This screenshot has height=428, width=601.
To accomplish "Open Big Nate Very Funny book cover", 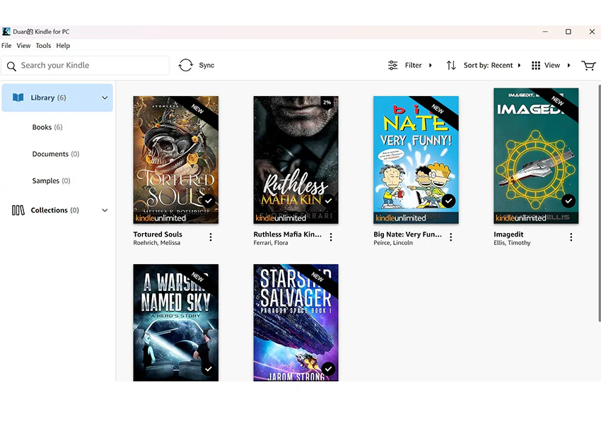I will [x=416, y=160].
